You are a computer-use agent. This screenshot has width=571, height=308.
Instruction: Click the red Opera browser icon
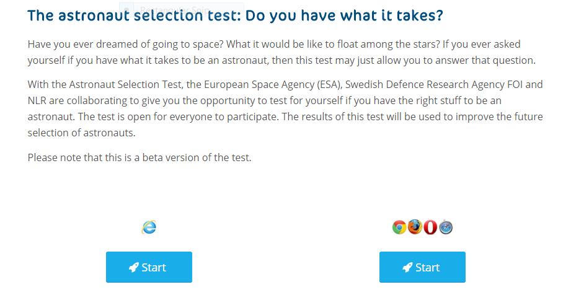coord(430,227)
